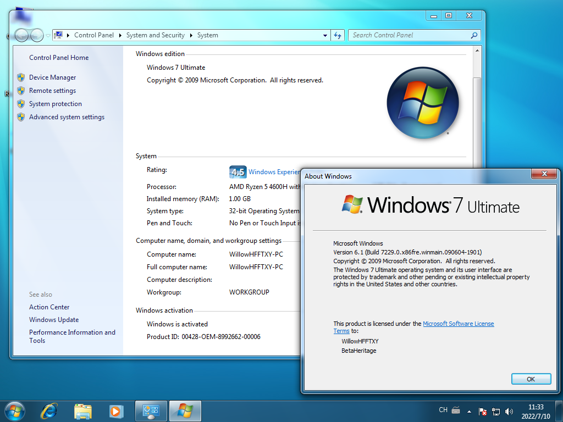The image size is (563, 422).
Task: Expand the Control Panel breadcrumb arrow
Action: click(x=120, y=35)
